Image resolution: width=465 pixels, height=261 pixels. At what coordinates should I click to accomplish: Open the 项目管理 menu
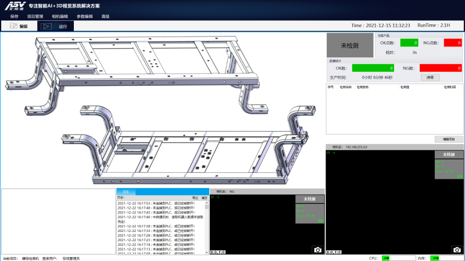click(x=35, y=16)
